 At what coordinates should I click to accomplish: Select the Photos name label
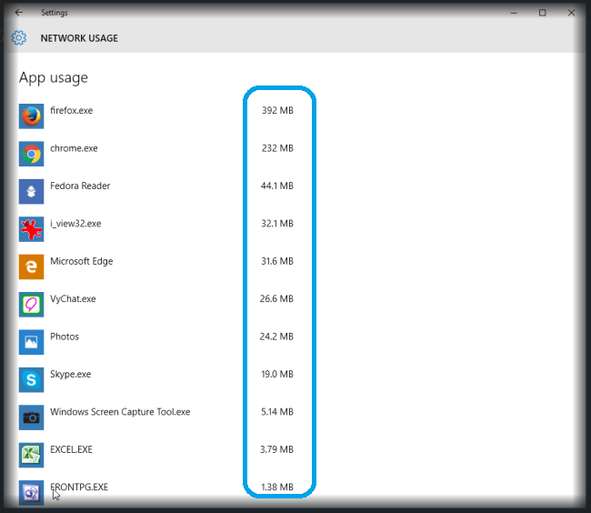coord(65,337)
